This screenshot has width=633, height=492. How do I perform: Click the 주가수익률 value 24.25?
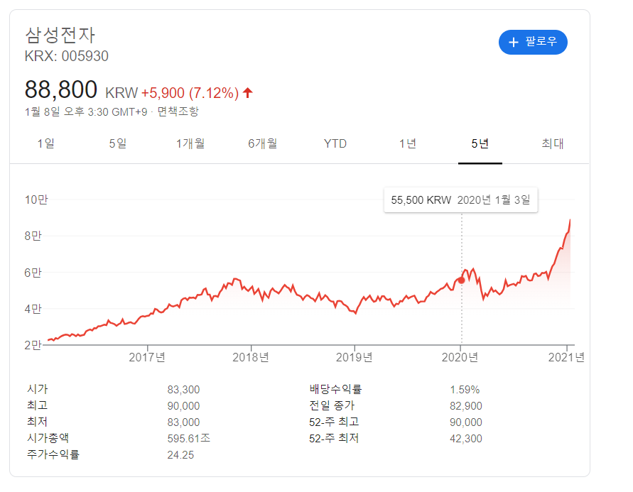click(180, 455)
